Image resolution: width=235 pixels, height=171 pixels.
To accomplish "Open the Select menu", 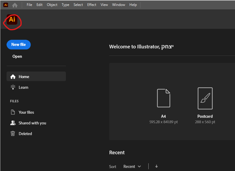I will [x=78, y=5].
